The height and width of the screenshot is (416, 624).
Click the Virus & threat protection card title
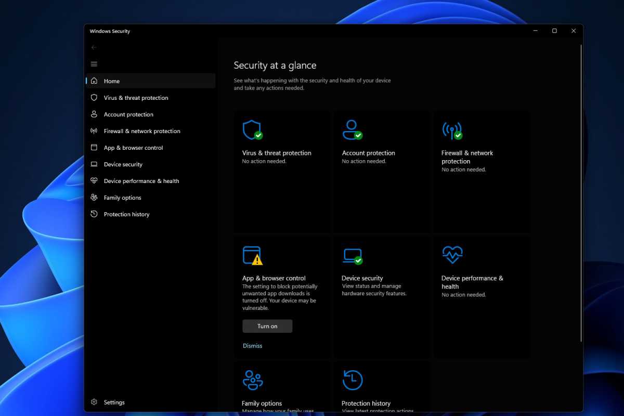(x=277, y=153)
